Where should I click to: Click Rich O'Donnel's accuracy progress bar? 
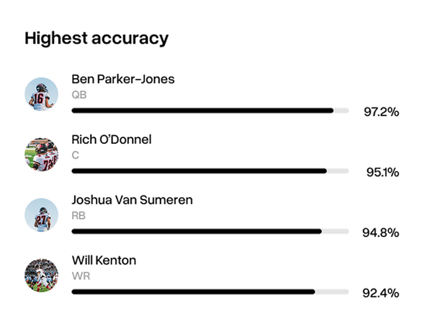[210, 171]
